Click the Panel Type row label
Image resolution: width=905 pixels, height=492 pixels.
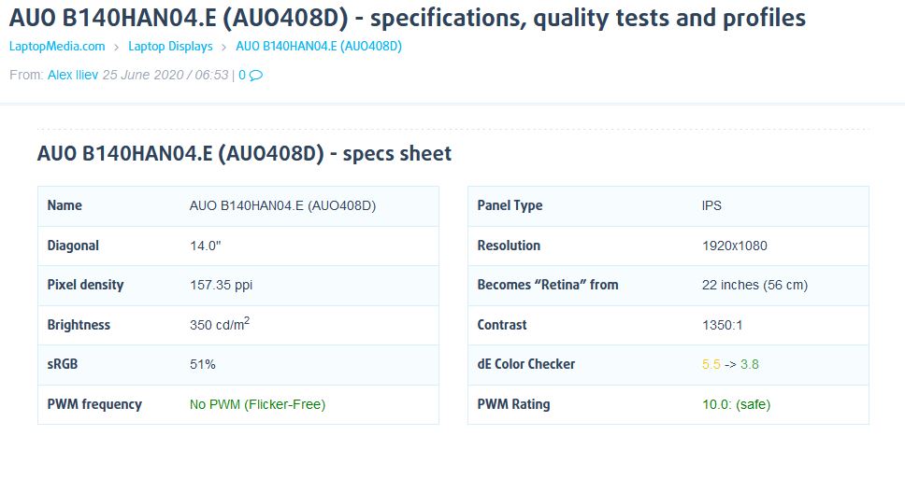coord(510,205)
